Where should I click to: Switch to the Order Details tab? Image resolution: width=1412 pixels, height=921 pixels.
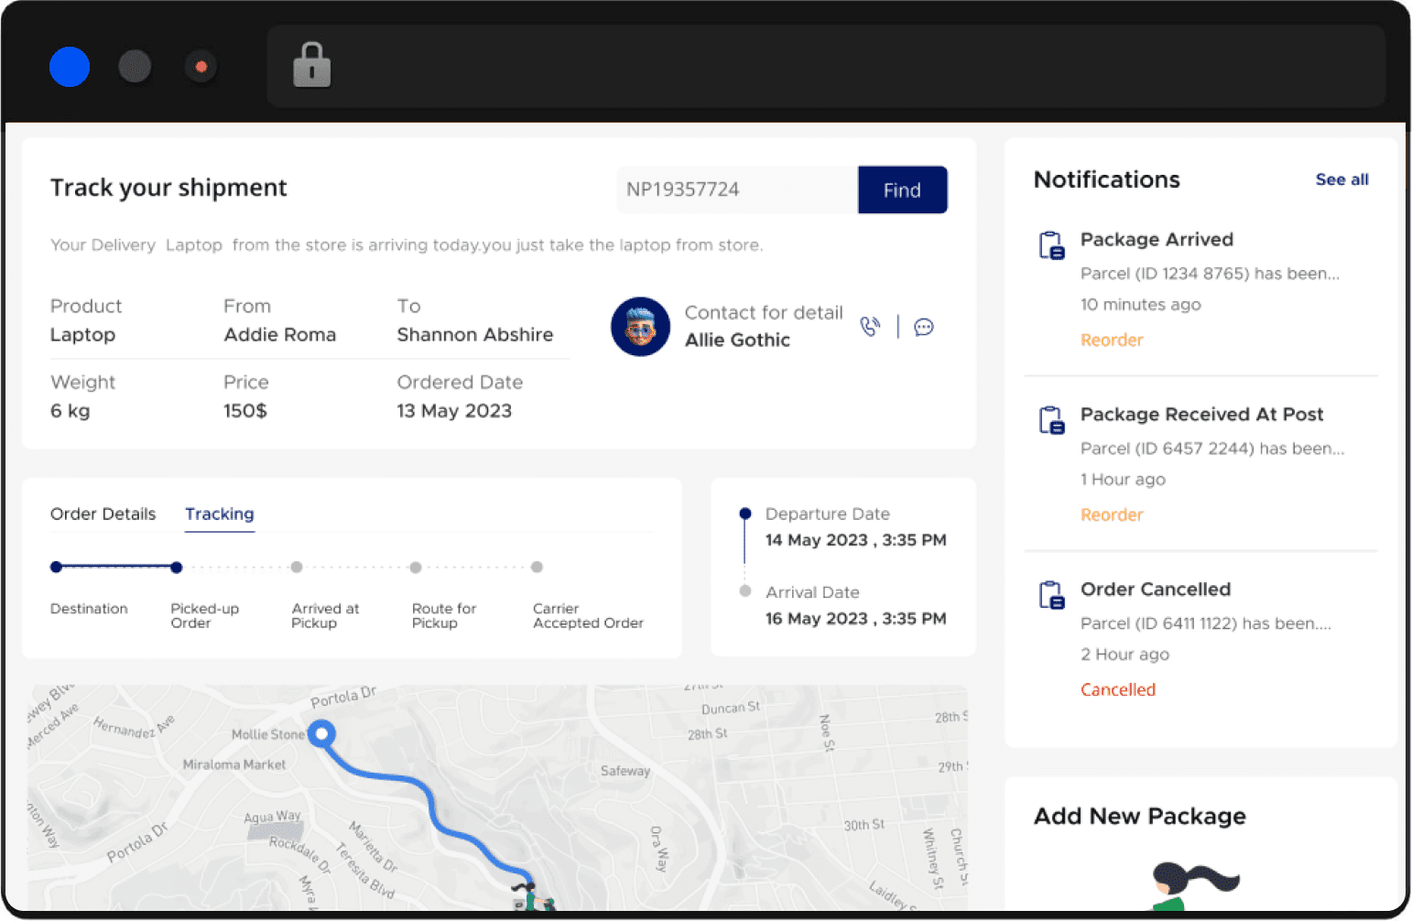pyautogui.click(x=103, y=514)
